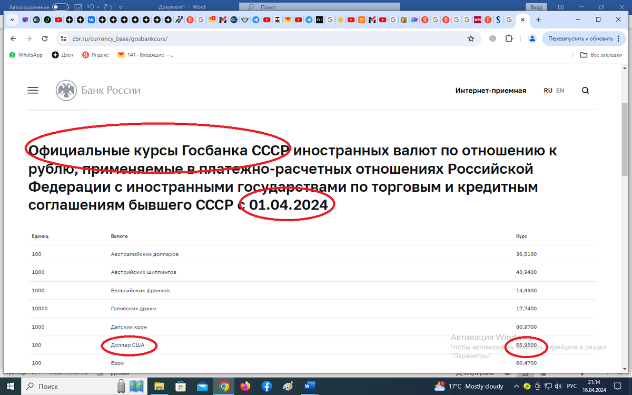632x395 pixels.
Task: Click the Доллар США currency name
Action: tap(127, 345)
